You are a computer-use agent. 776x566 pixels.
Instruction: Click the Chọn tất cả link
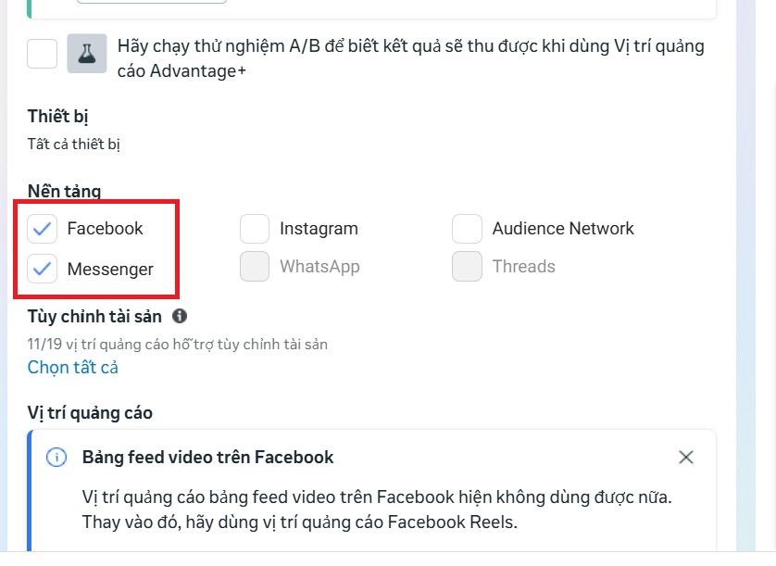point(73,368)
